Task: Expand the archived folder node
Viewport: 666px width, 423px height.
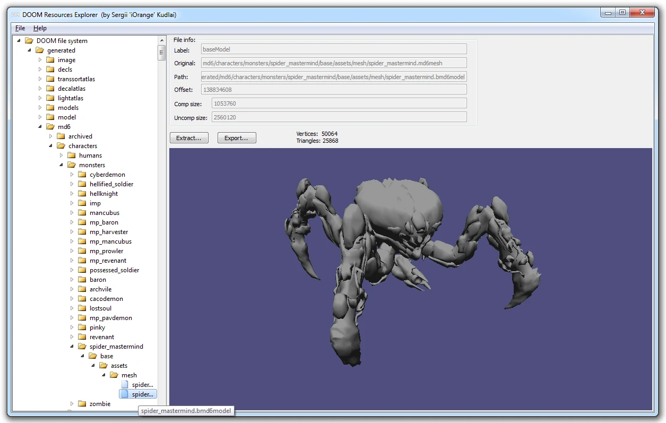Action: (x=50, y=136)
